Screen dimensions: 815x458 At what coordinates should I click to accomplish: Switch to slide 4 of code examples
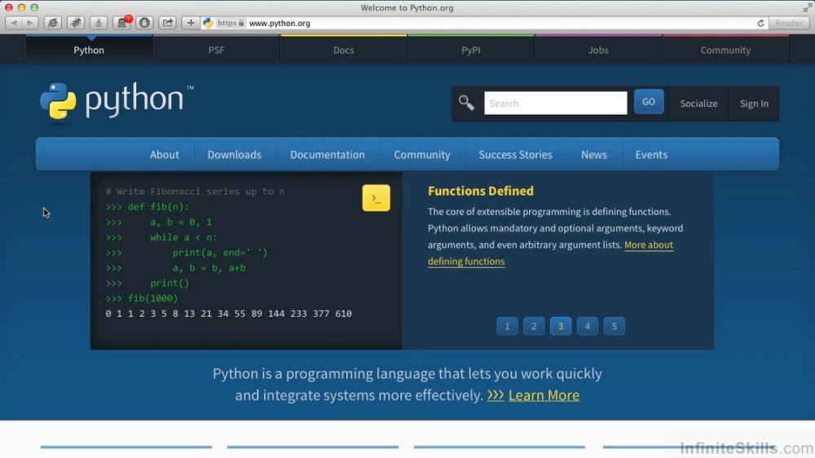point(588,327)
